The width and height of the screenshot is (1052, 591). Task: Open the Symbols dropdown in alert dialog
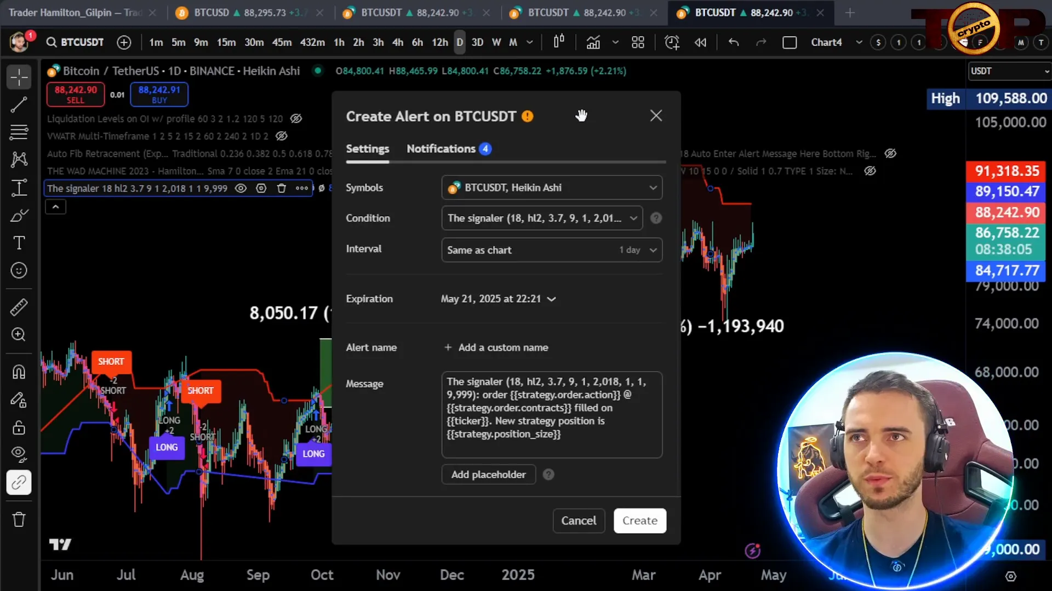point(552,188)
